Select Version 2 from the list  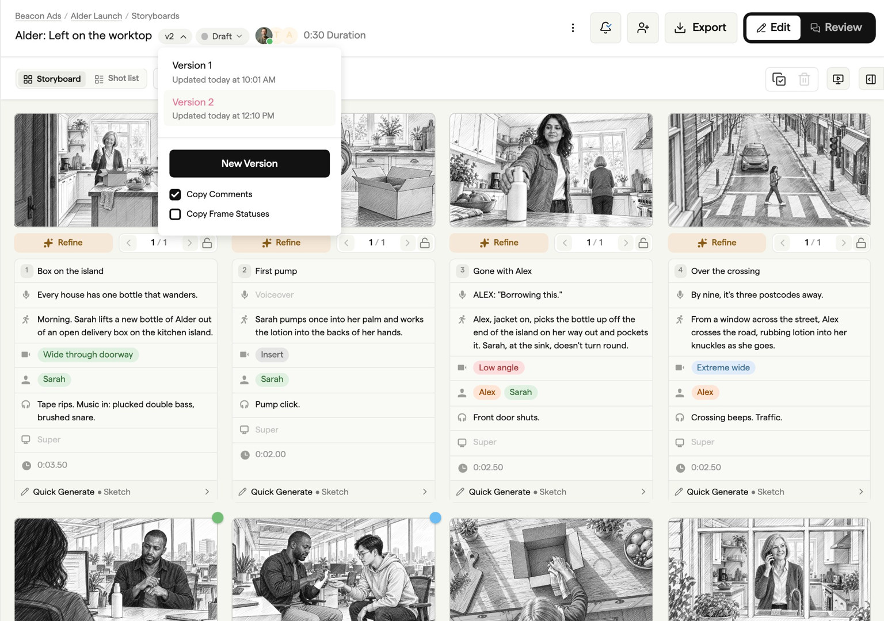pyautogui.click(x=249, y=108)
